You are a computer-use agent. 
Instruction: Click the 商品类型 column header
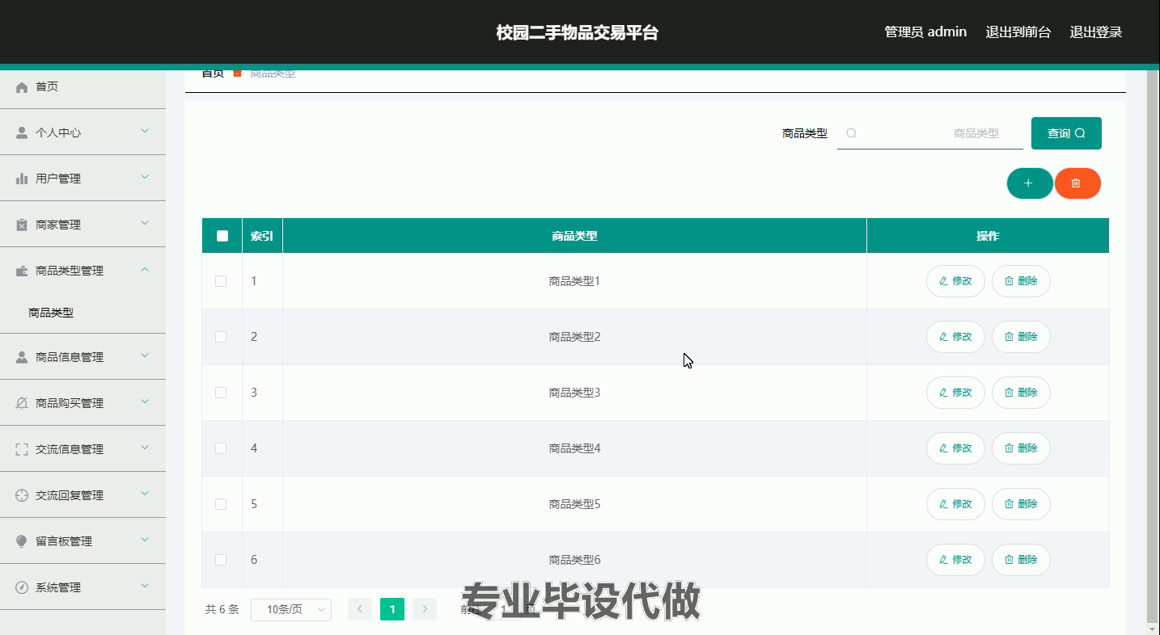(574, 236)
